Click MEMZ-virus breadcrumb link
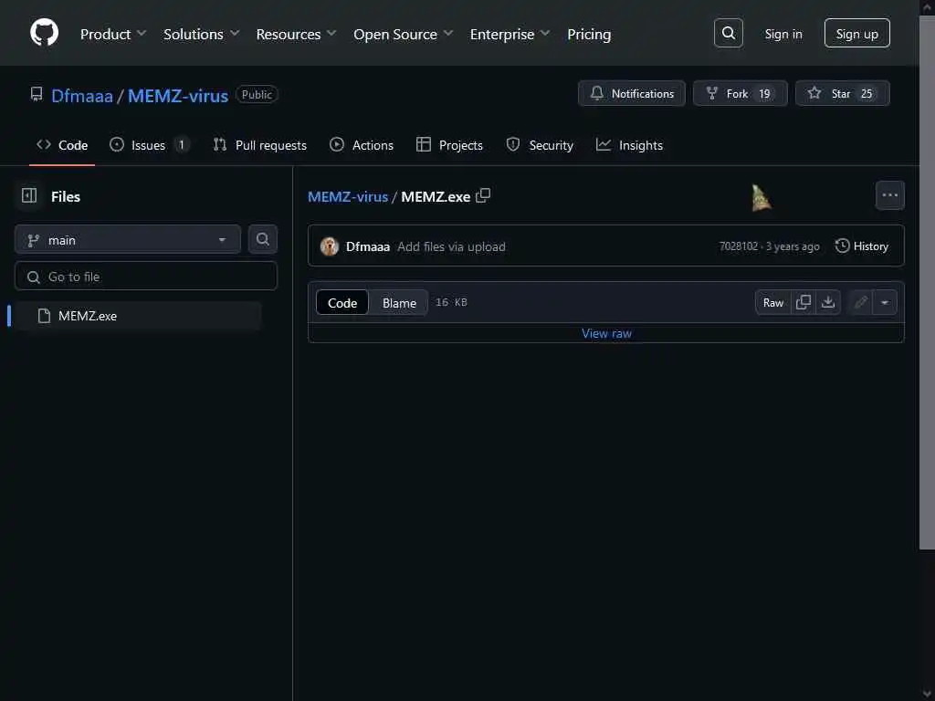935x701 pixels. click(348, 196)
